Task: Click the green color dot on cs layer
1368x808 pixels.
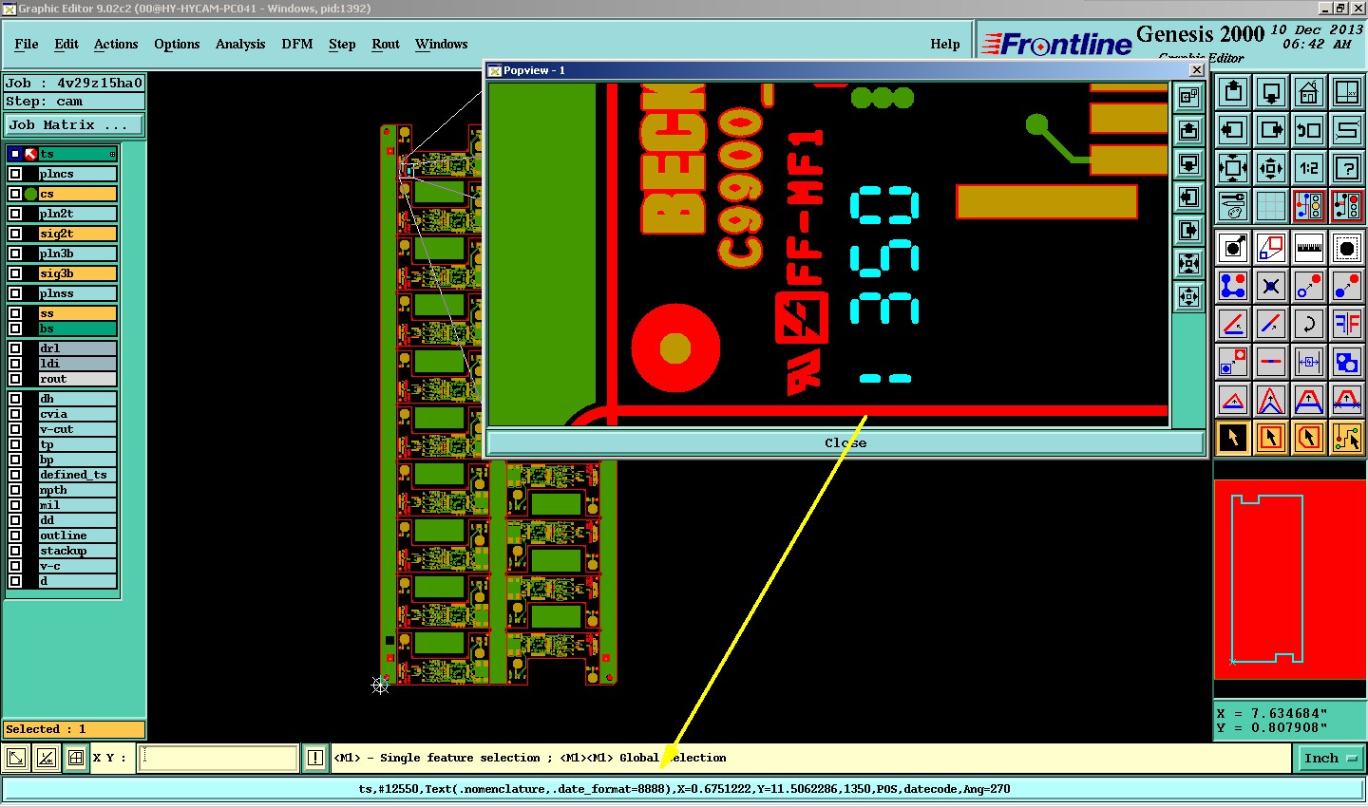Action: tap(30, 194)
